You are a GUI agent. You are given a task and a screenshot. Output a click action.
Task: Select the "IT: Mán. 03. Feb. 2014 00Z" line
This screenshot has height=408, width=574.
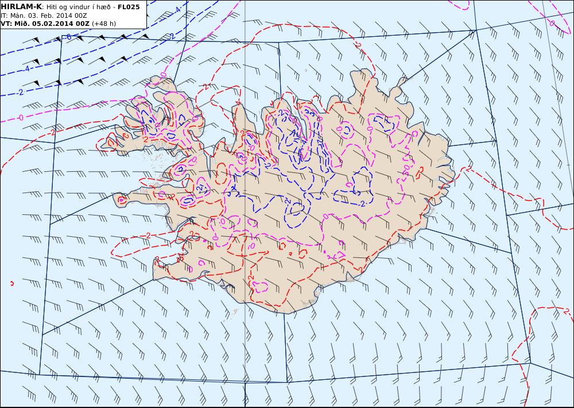click(x=44, y=16)
